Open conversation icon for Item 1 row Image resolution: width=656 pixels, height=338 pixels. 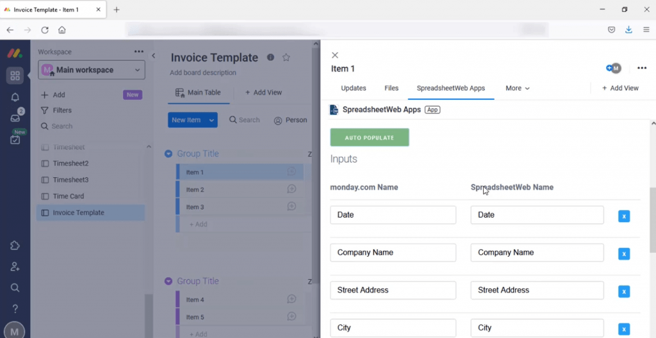coord(291,172)
